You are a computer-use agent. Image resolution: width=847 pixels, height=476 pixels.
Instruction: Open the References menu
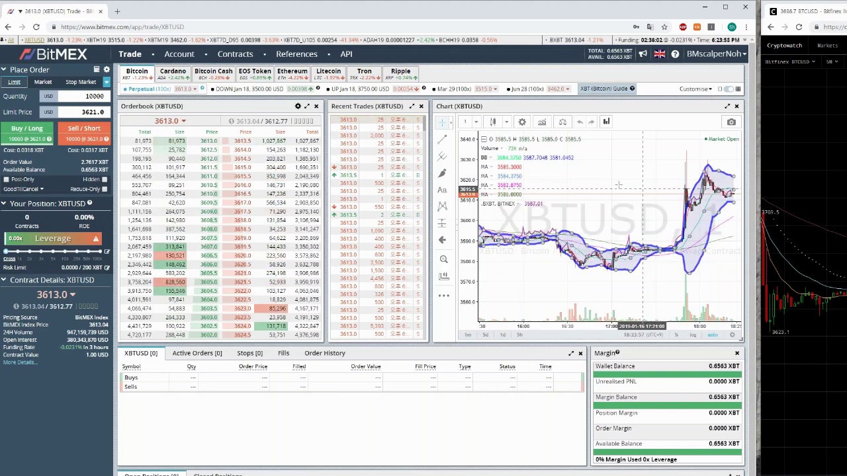click(296, 54)
